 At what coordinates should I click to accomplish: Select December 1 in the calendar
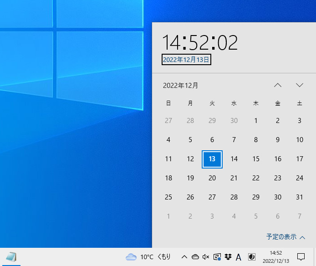pos(256,121)
